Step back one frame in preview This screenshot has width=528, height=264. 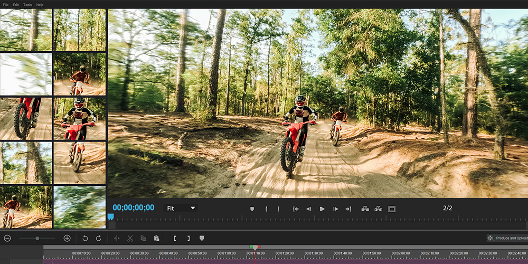point(308,209)
